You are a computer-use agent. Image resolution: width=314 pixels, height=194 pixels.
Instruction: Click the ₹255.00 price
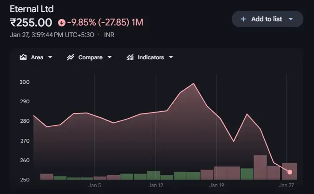pyautogui.click(x=31, y=23)
